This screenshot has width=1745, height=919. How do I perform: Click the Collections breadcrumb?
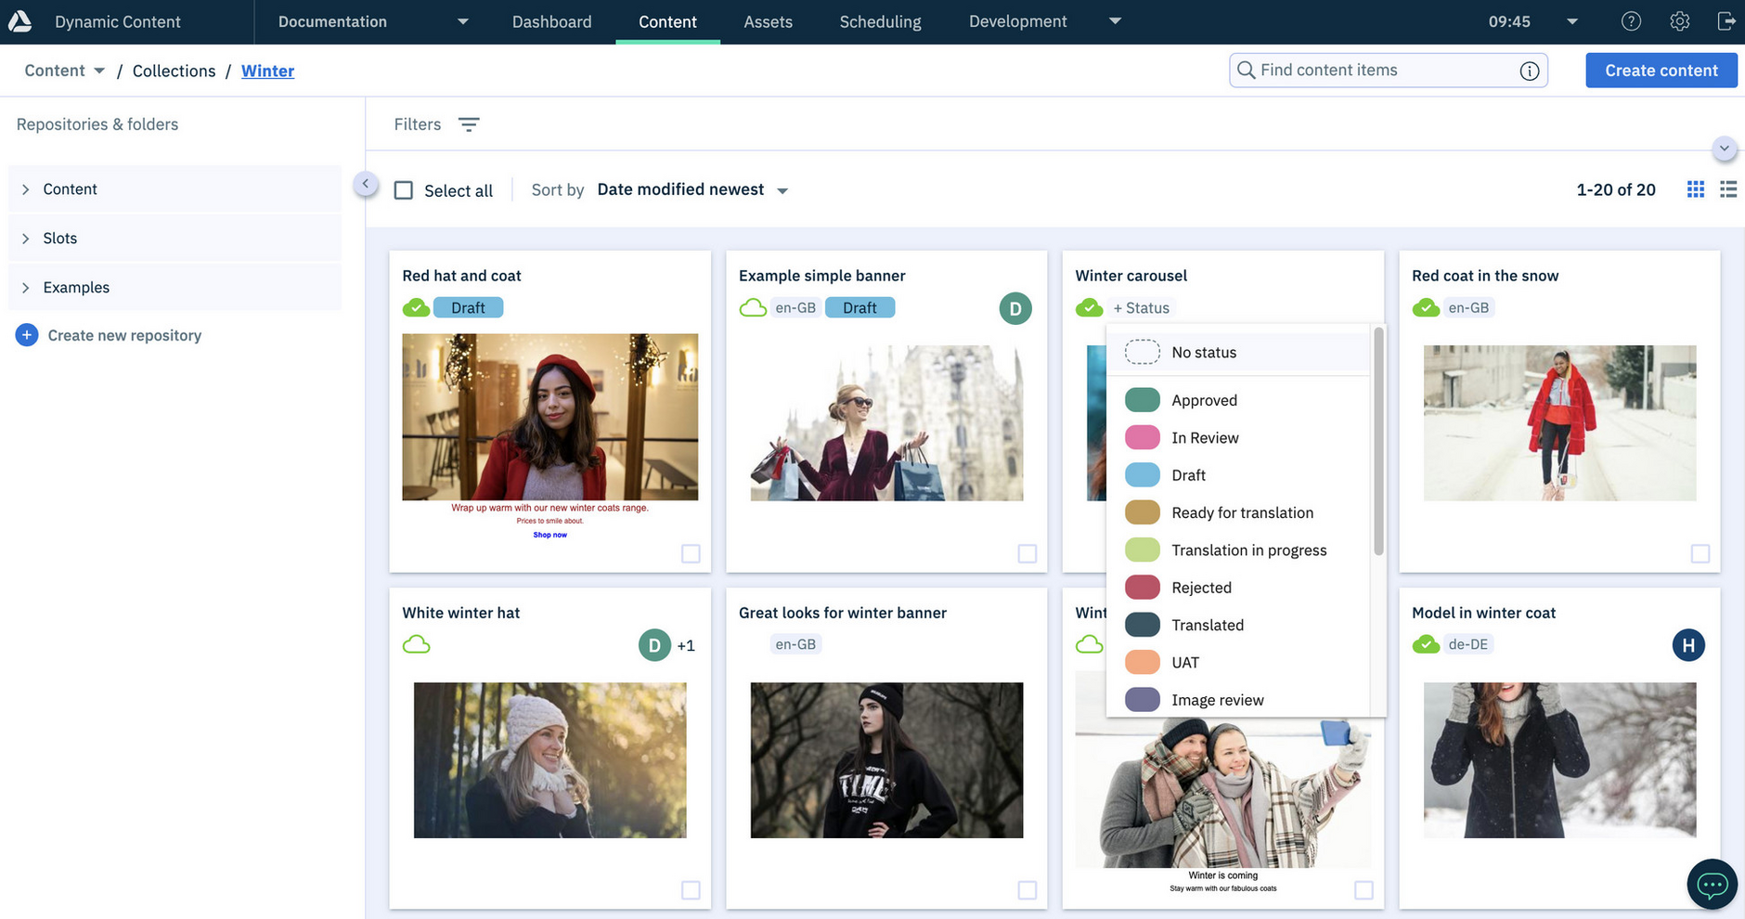coord(174,71)
